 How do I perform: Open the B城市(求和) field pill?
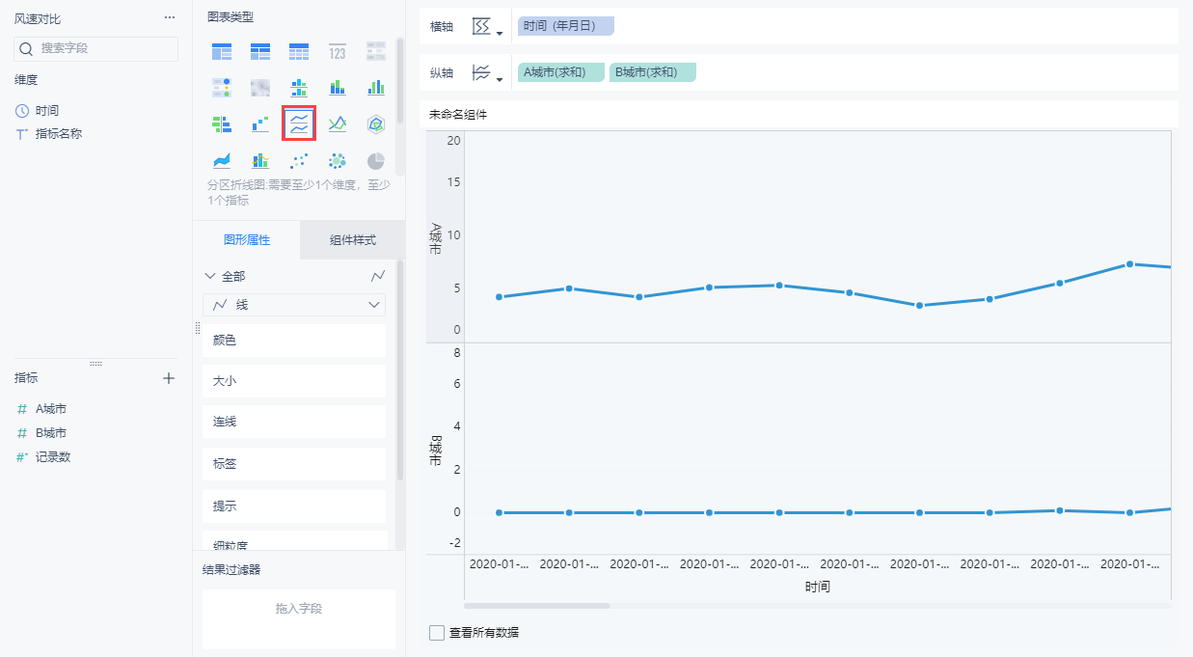click(x=653, y=72)
